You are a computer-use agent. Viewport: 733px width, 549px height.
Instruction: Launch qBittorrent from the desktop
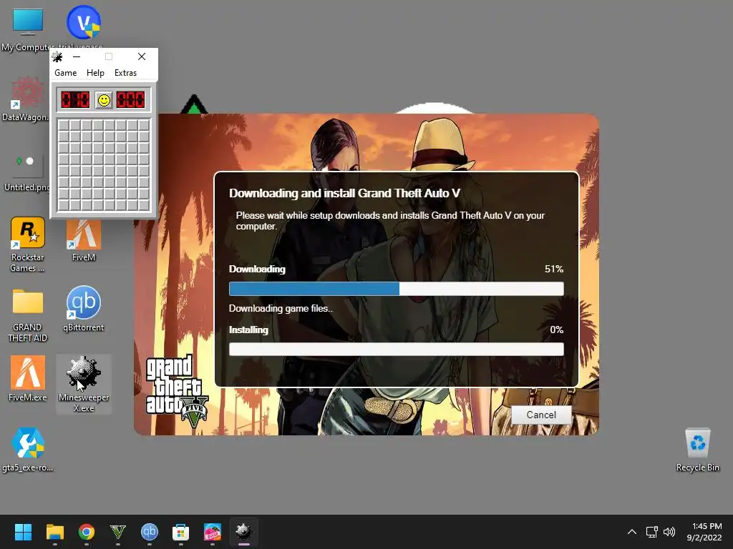pos(84,309)
